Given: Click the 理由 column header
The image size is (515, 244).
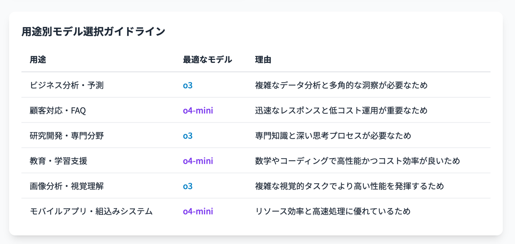Looking at the screenshot, I should (x=263, y=60).
